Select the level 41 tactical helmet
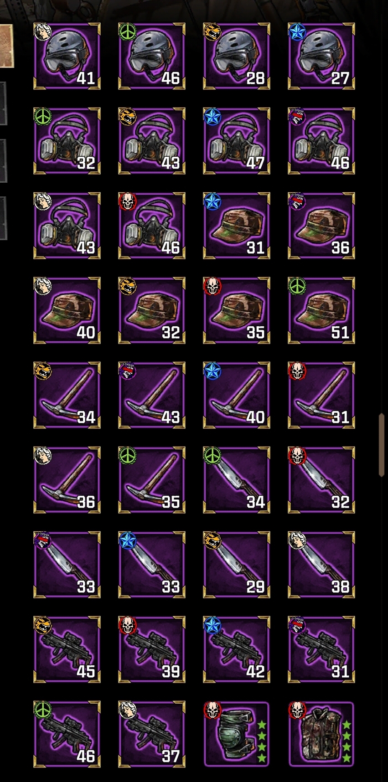The height and width of the screenshot is (782, 388). click(67, 56)
